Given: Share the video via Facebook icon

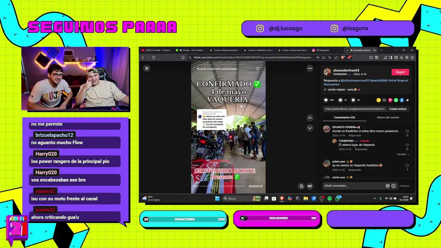Looking at the screenshot, I should click(x=402, y=100).
